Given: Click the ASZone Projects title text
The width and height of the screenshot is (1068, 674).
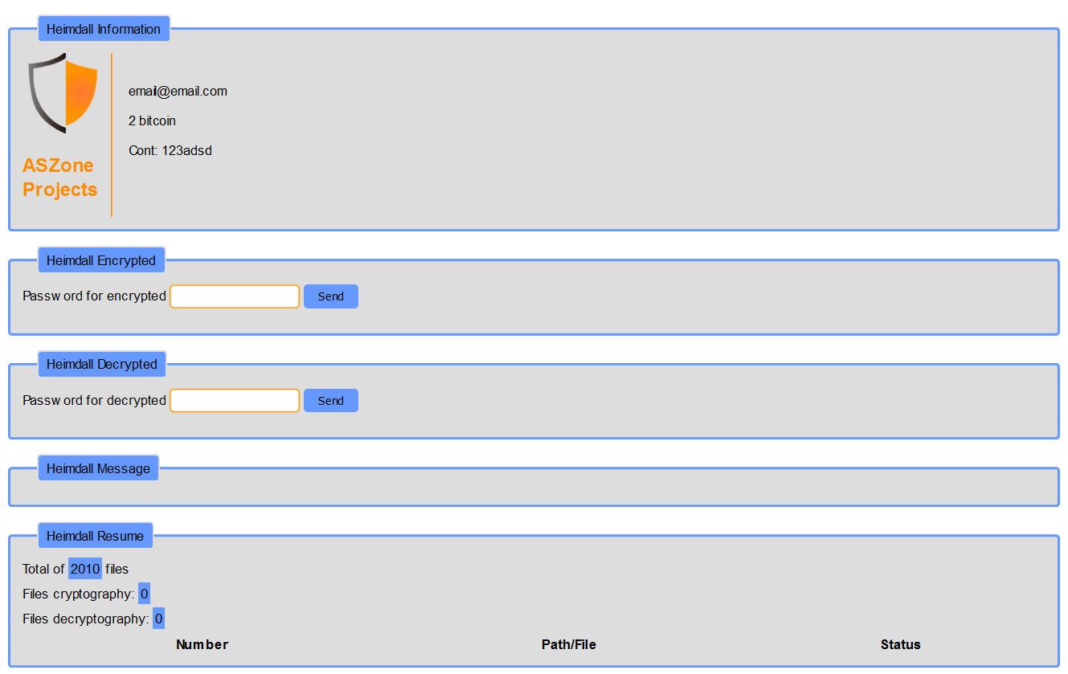Looking at the screenshot, I should (x=59, y=178).
